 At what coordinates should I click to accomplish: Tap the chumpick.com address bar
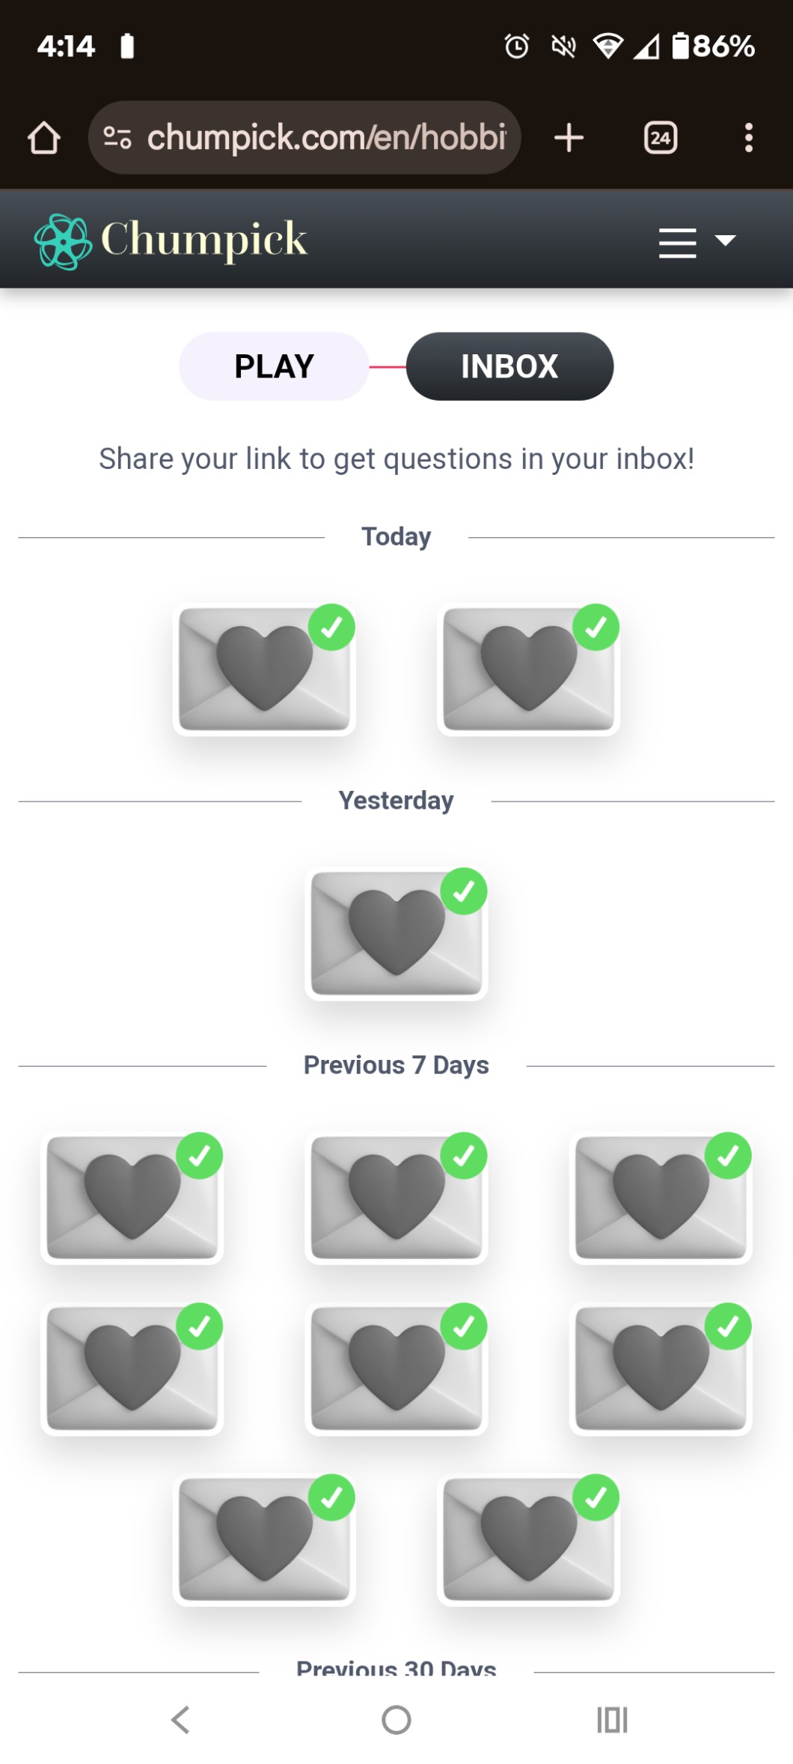click(x=325, y=138)
